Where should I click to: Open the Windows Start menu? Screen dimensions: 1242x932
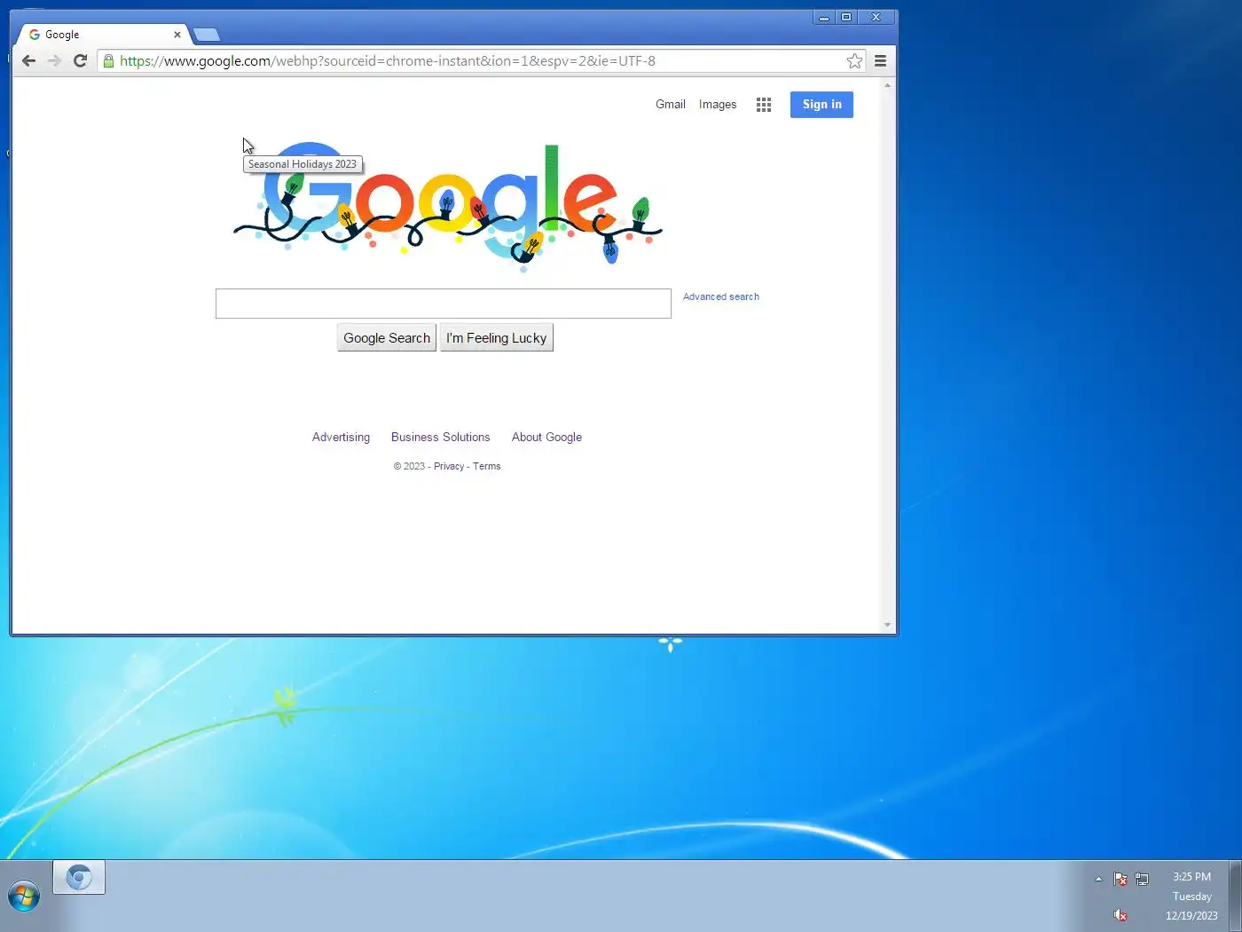point(24,896)
